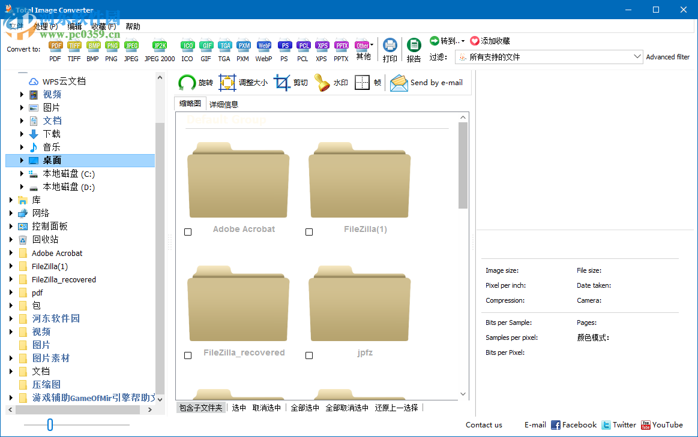Click the Print (打印) printer icon
This screenshot has width=698, height=437.
[390, 46]
